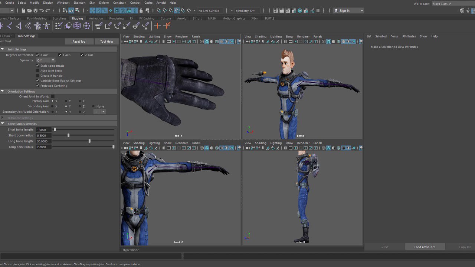This screenshot has width=475, height=267.
Task: Open Secondary Axis World Orientation sign dropdown
Action: coord(100,112)
